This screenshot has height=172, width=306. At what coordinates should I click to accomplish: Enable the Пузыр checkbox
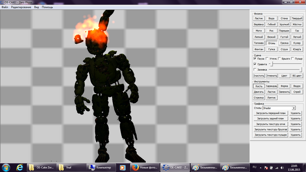(x=293, y=58)
